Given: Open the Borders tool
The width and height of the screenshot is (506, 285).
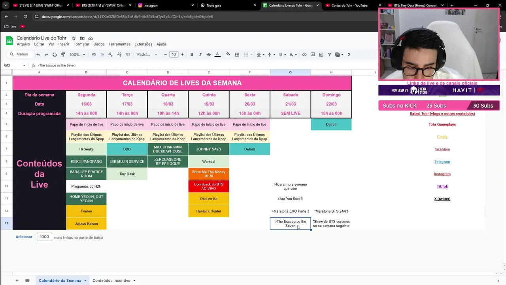Looking at the screenshot, I should point(237,55).
